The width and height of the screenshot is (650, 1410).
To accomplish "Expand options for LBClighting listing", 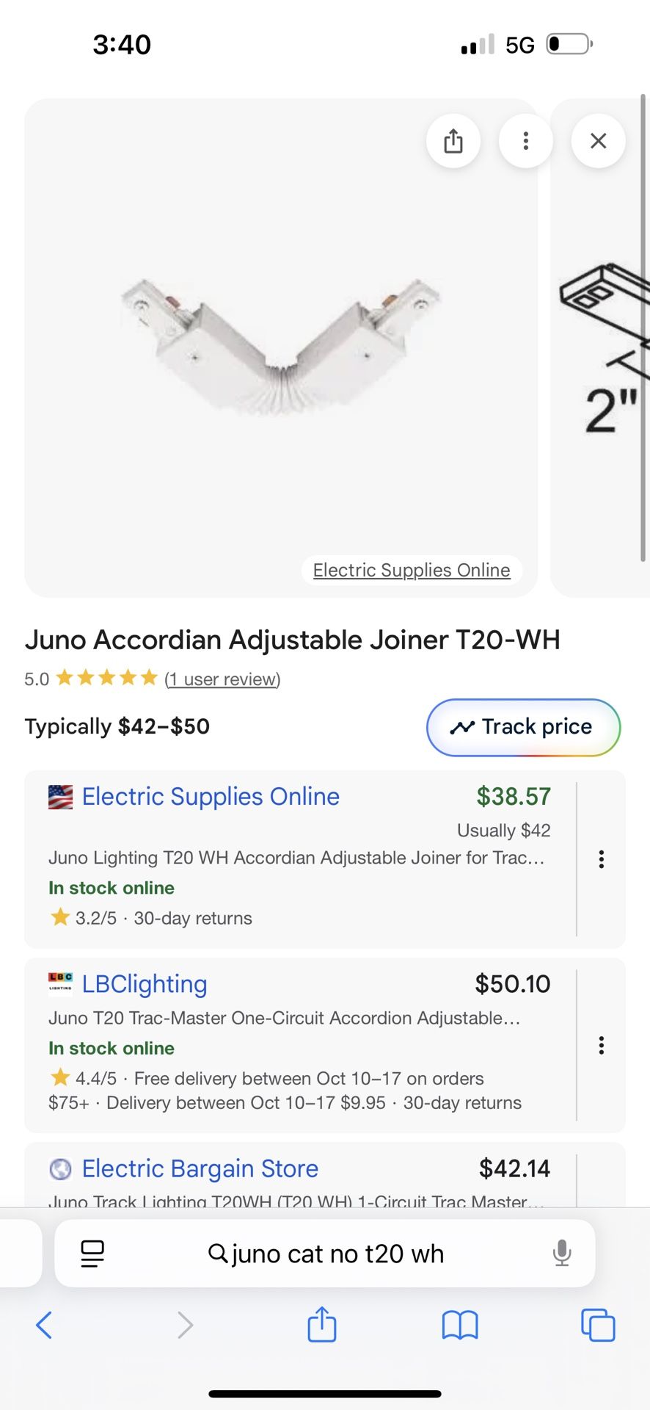I will click(x=602, y=1046).
